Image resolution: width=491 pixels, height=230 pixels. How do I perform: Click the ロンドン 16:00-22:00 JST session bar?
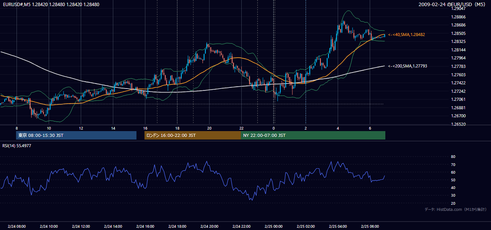(192, 135)
